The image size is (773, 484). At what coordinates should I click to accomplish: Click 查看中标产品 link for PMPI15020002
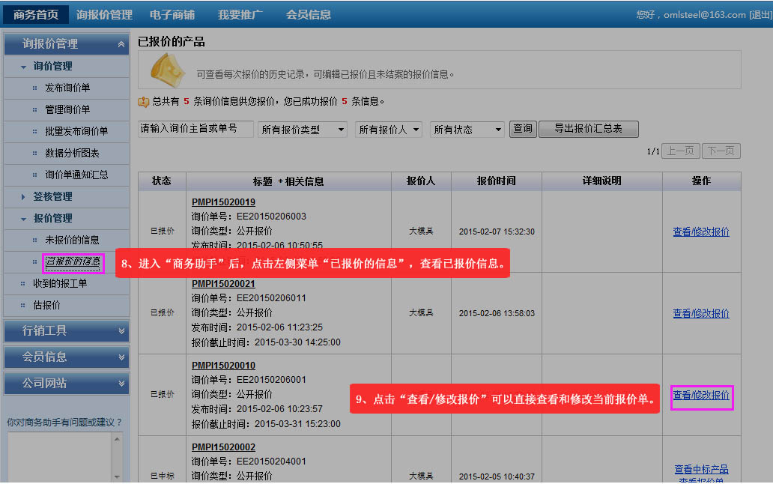[x=701, y=469]
